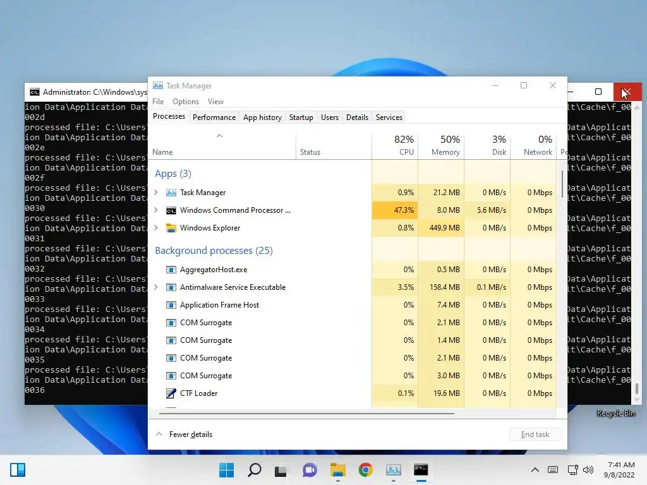Open the Options menu
This screenshot has height=485, width=647.
(186, 102)
